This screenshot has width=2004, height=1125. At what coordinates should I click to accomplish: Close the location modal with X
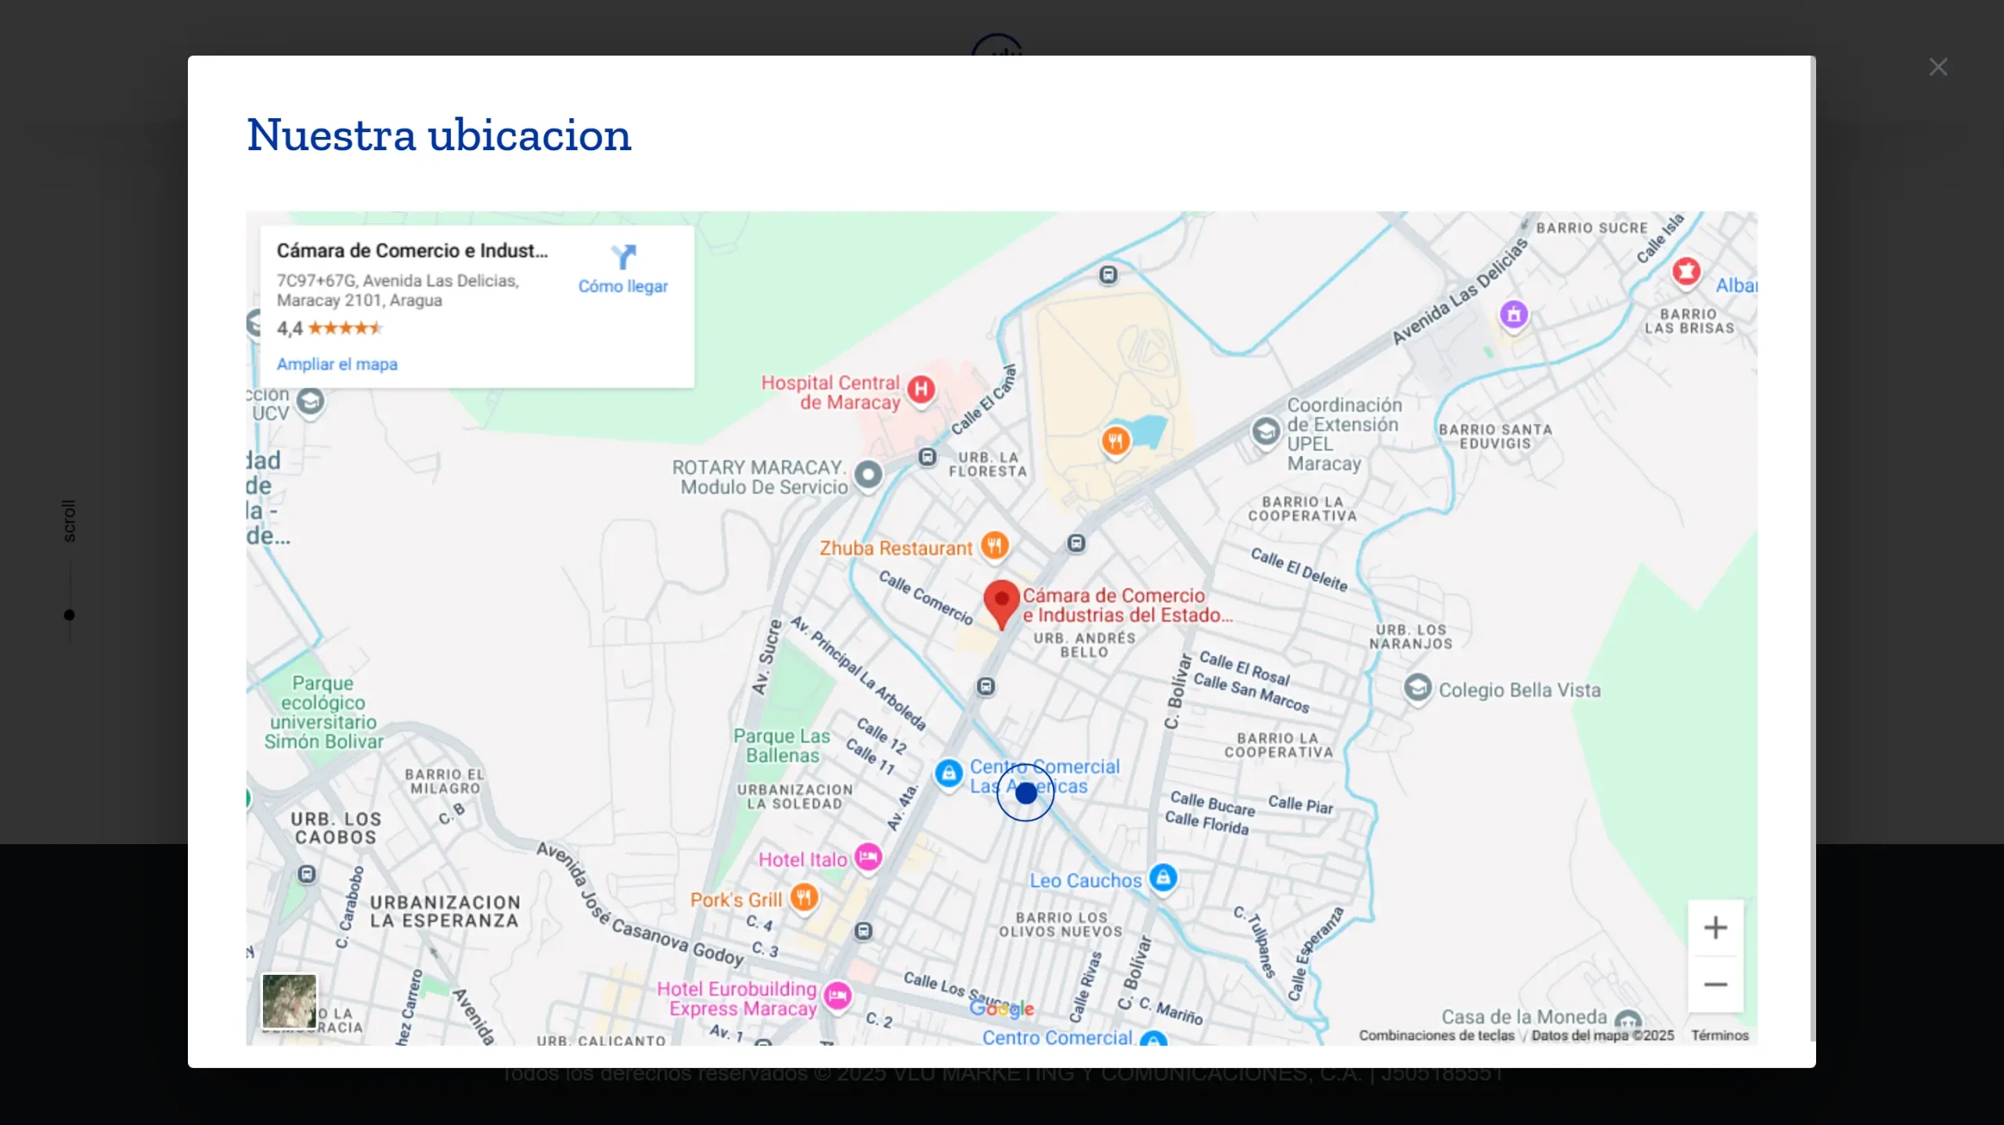pos(1937,67)
